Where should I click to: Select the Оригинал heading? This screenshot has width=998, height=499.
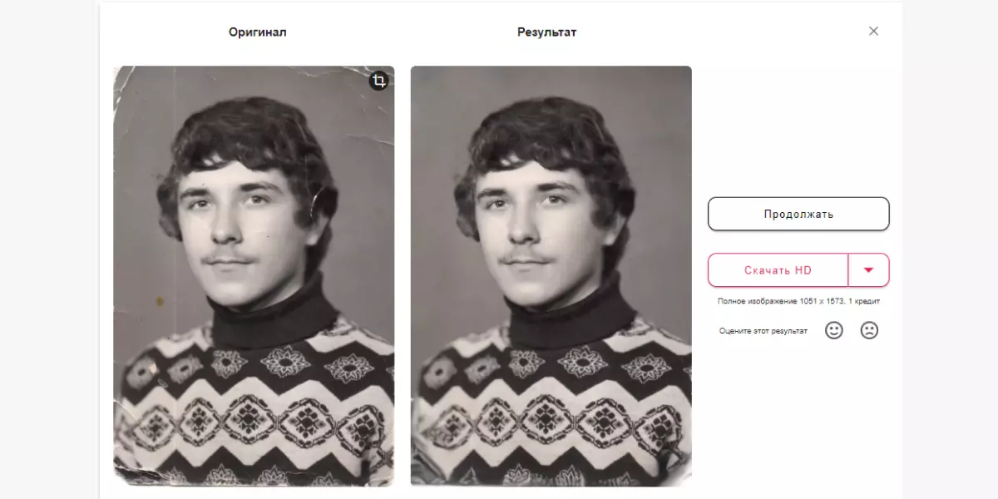[258, 32]
